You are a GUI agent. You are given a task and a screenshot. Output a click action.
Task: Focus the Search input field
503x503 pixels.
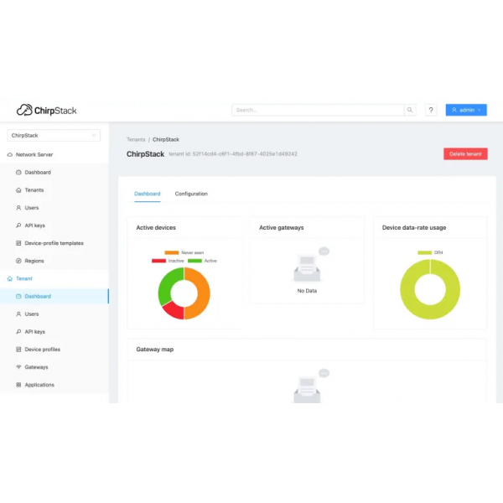pyautogui.click(x=317, y=110)
